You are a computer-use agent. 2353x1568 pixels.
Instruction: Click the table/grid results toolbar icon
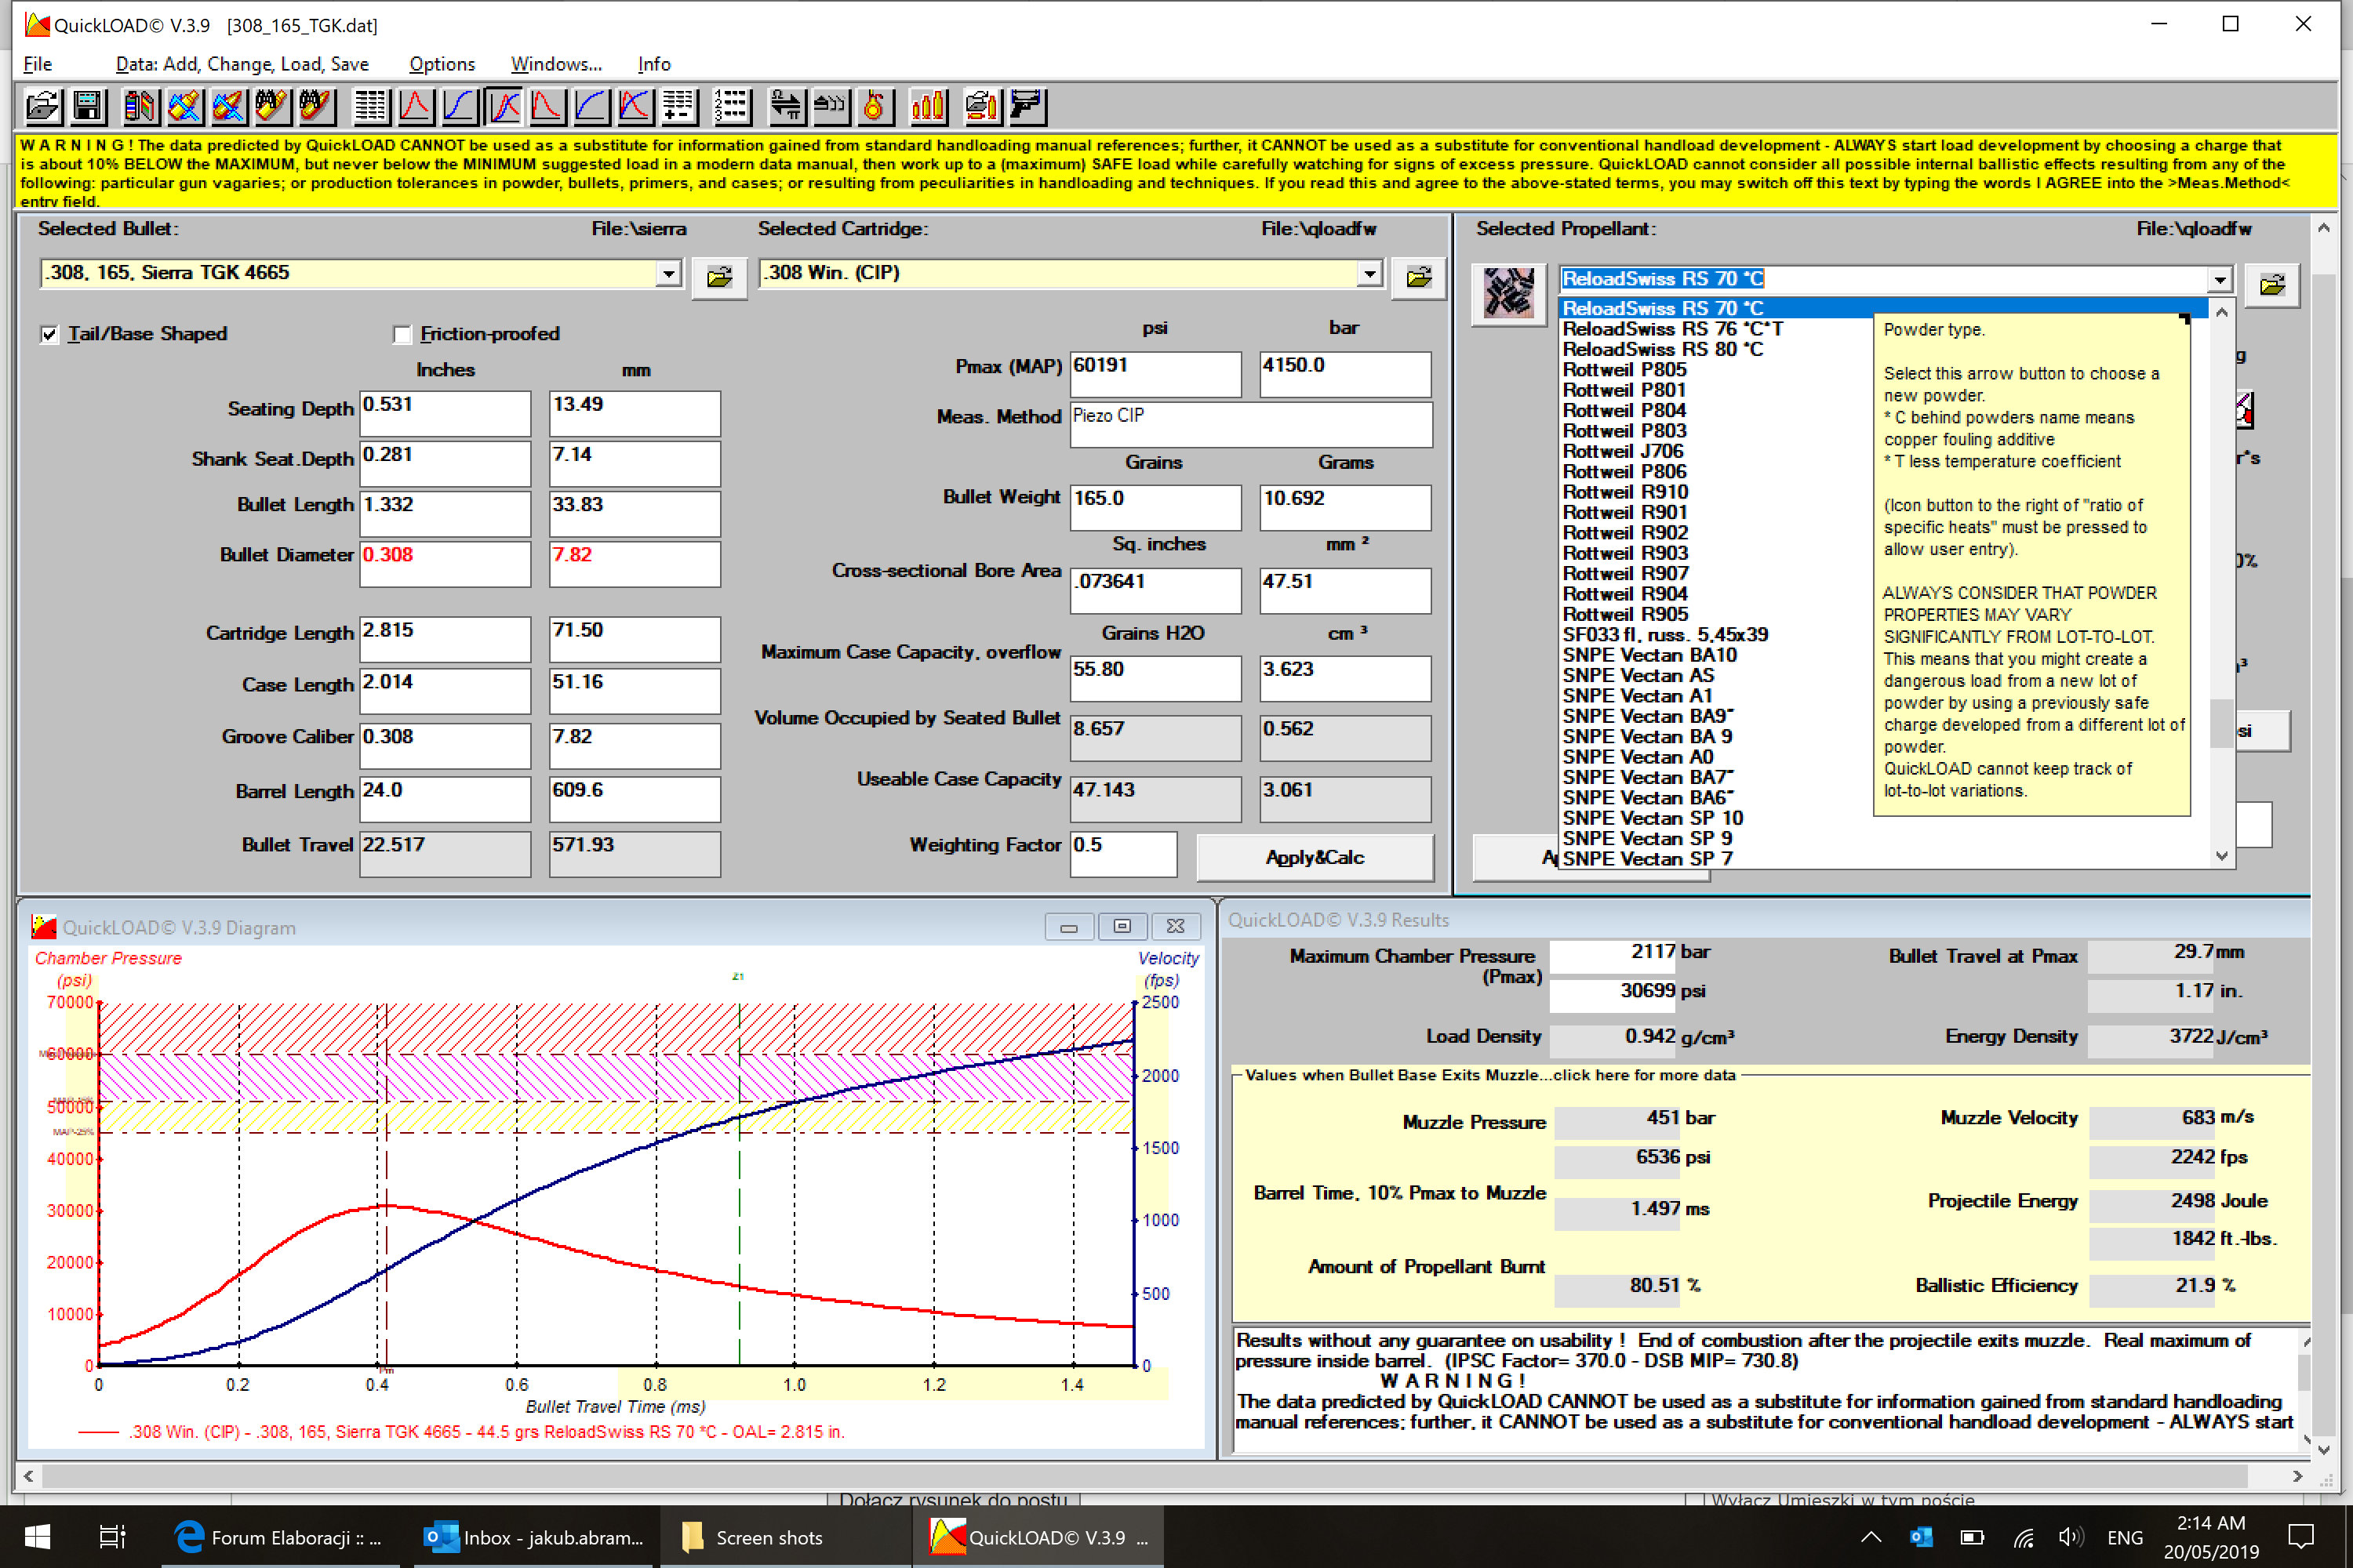coord(371,106)
